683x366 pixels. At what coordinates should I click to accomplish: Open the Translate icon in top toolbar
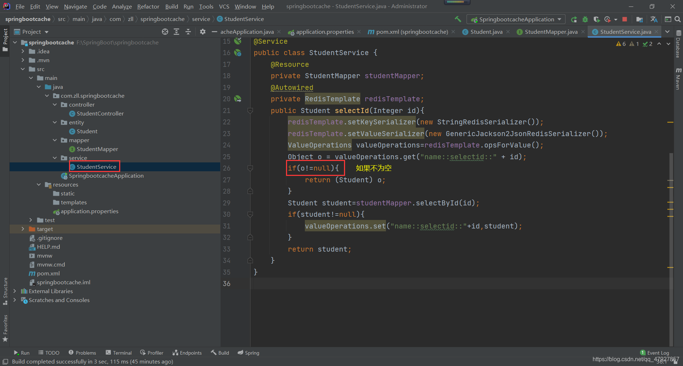click(654, 19)
